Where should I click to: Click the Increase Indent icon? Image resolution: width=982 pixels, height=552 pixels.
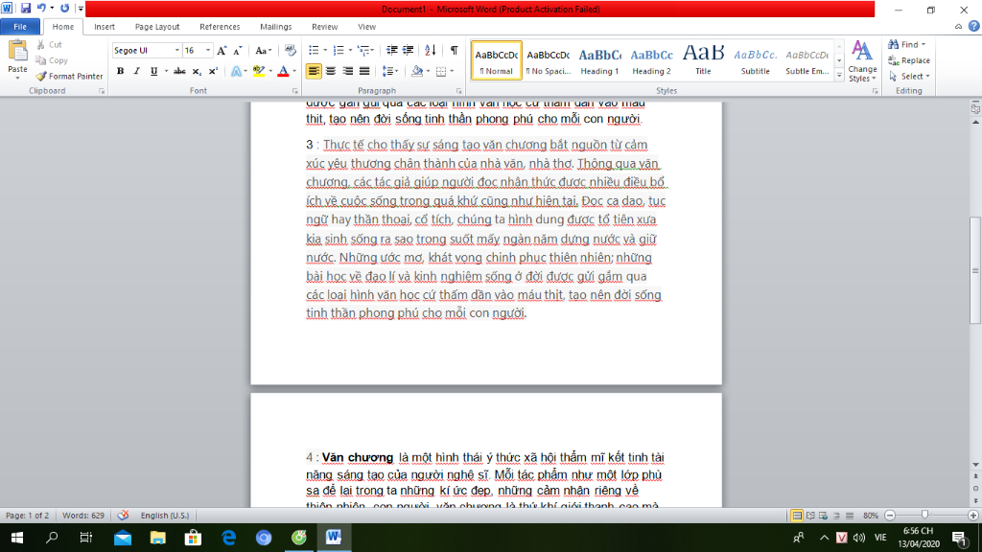pos(408,50)
